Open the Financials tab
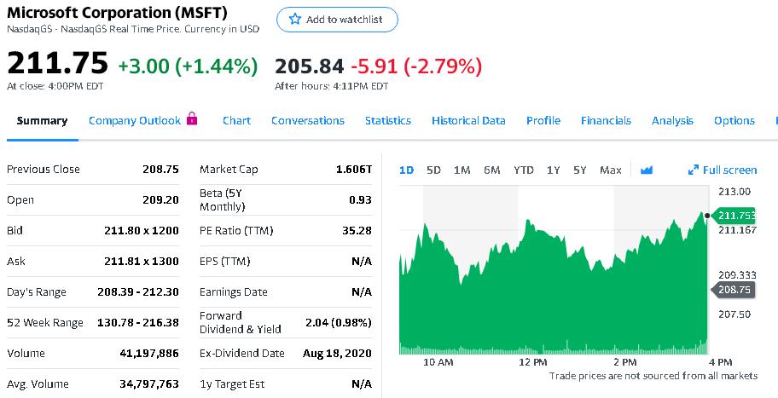The width and height of the screenshot is (778, 398). click(606, 120)
